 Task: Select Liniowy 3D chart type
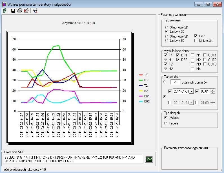click(x=167, y=40)
